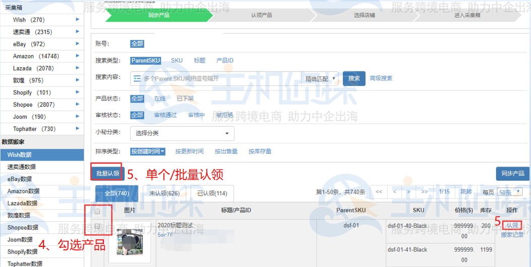531x267 pixels.
Task: Expand the Amazon (14748) sidebar arrow
Action: pyautogui.click(x=77, y=56)
